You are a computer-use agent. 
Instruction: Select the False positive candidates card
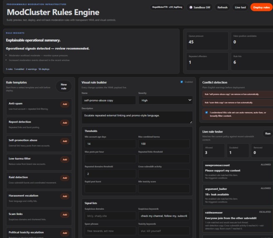click(x=252, y=41)
